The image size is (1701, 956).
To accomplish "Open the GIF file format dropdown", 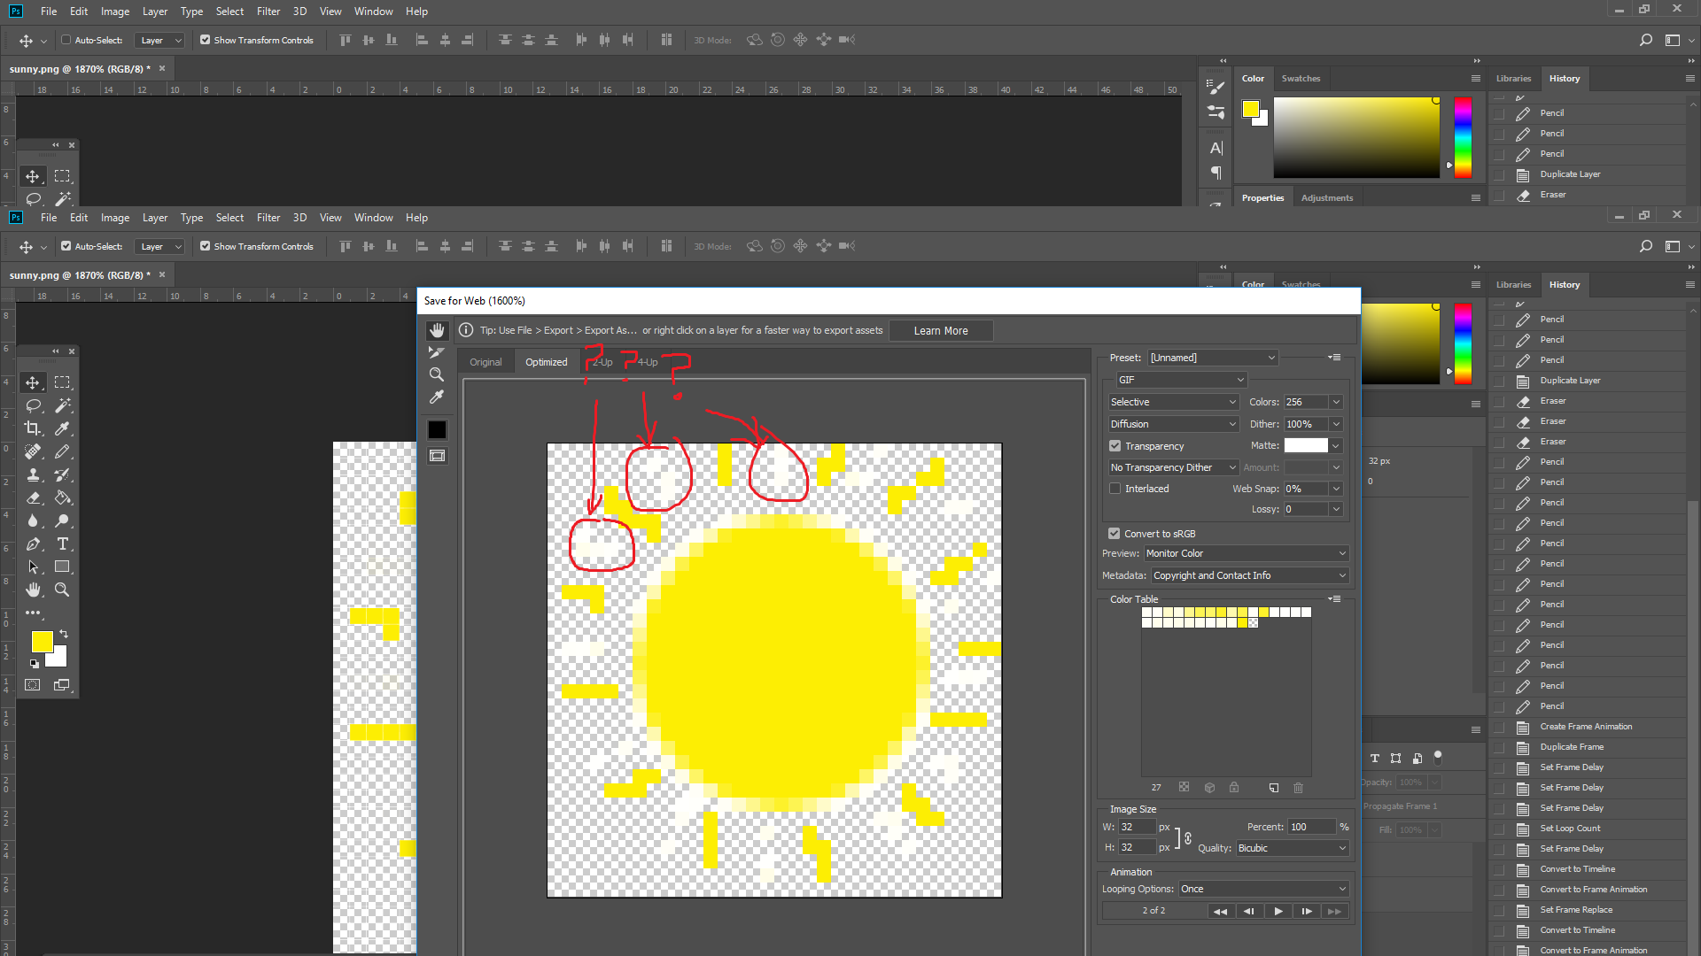I will point(1182,380).
